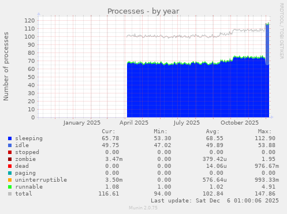
Task: Click uninterruptible maximum value 993.33m
Action: click(267, 180)
